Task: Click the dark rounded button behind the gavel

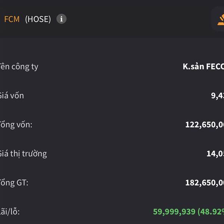Action: [x=218, y=19]
